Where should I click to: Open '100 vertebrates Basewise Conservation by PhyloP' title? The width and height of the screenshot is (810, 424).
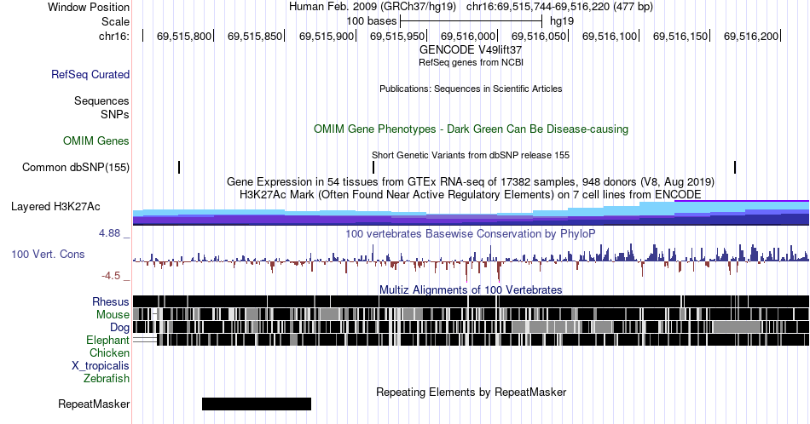471,233
